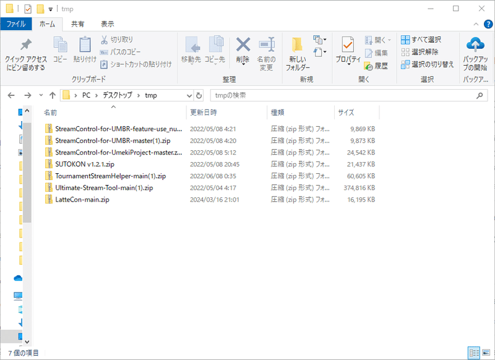Viewport: 495px width, 360px height.
Task: Click the navigation pane scroll up arrow
Action: point(27,111)
